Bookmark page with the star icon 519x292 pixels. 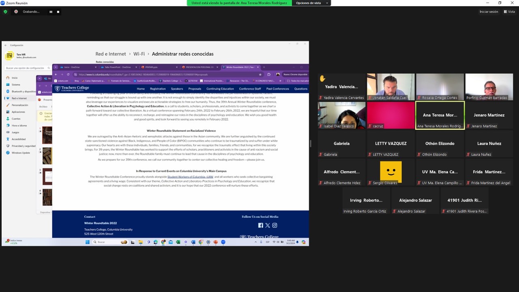[260, 75]
